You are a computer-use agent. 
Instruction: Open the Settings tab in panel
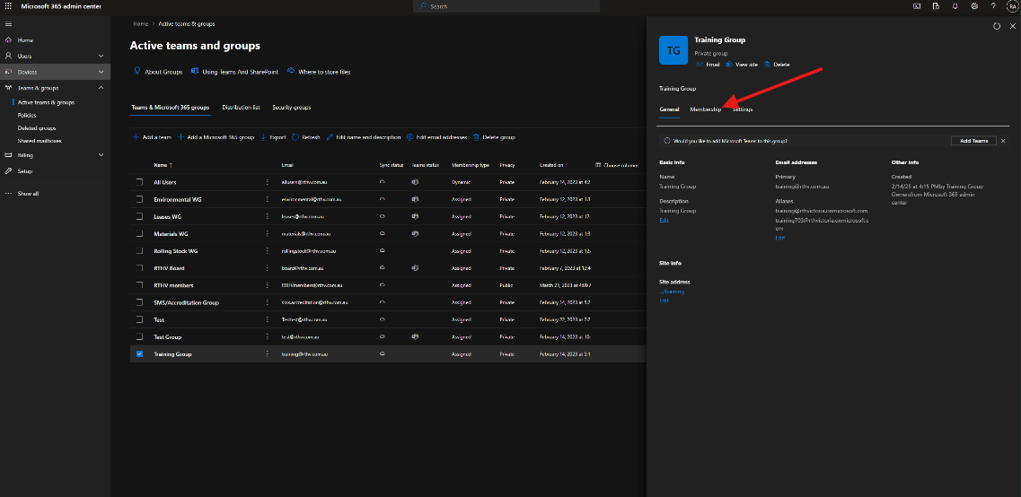[x=743, y=109]
